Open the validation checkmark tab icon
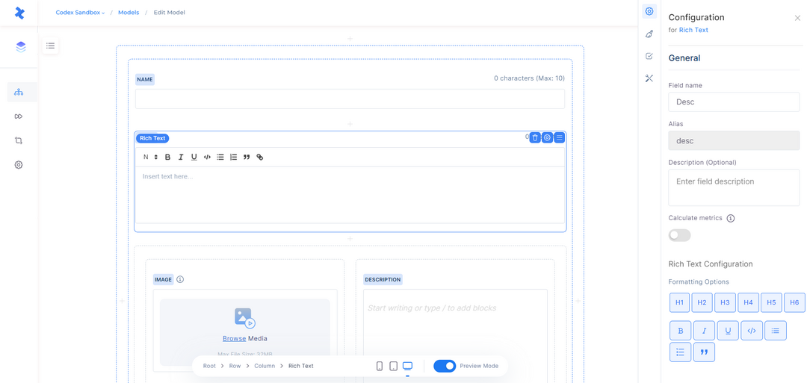The width and height of the screenshot is (807, 383). (649, 56)
